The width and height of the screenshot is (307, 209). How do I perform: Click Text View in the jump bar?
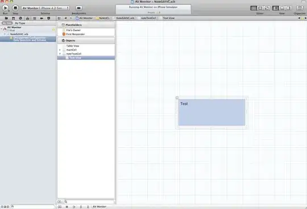tap(167, 18)
